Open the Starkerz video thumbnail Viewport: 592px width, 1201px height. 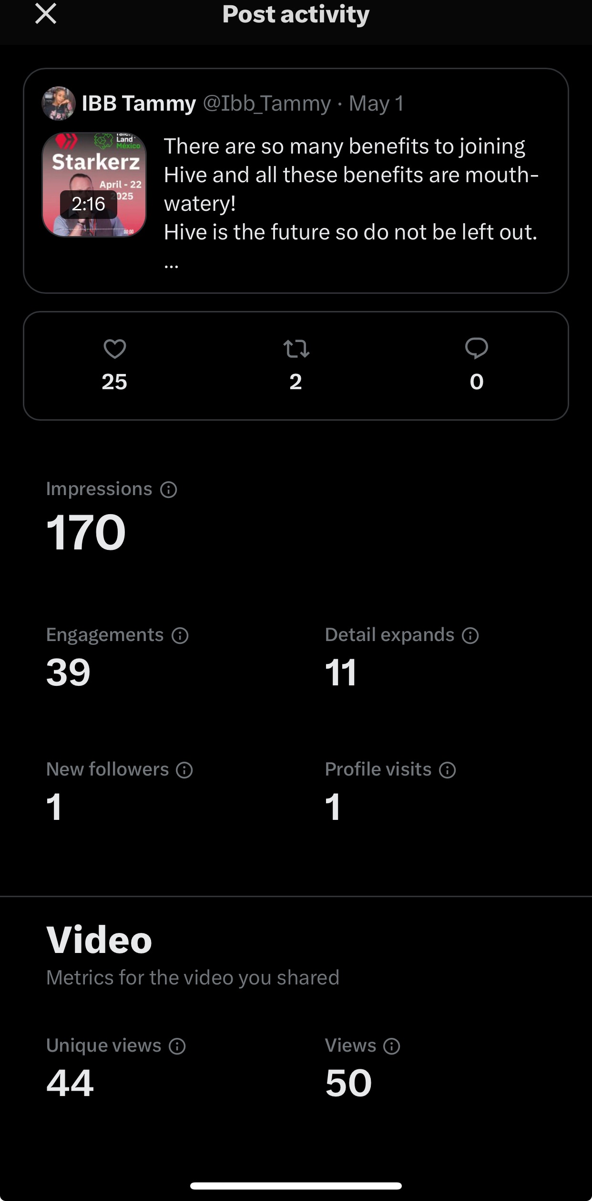click(94, 185)
